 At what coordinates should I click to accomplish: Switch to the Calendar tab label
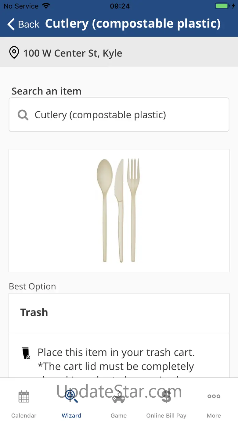click(x=24, y=416)
